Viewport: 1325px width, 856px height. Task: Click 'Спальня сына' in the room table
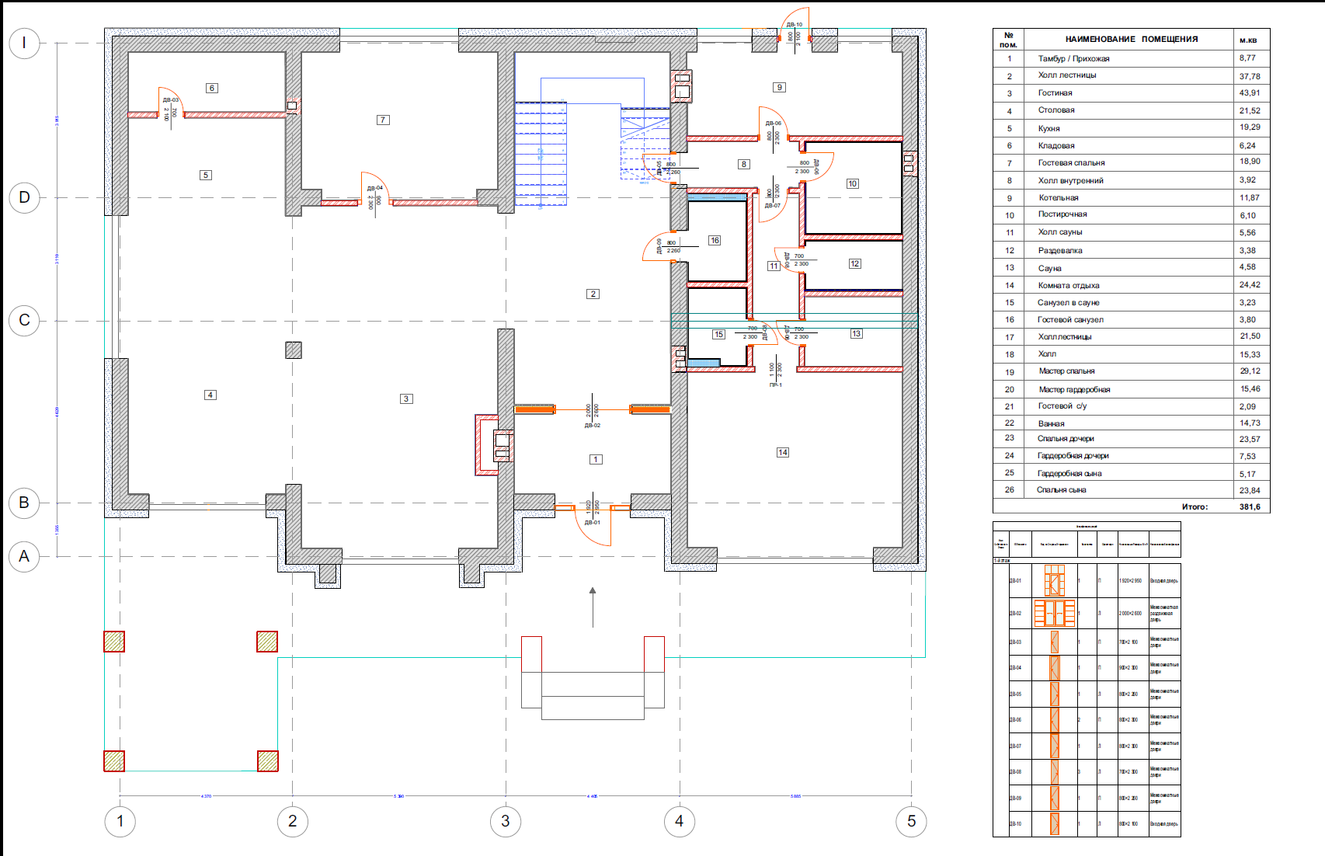pyautogui.click(x=1062, y=489)
